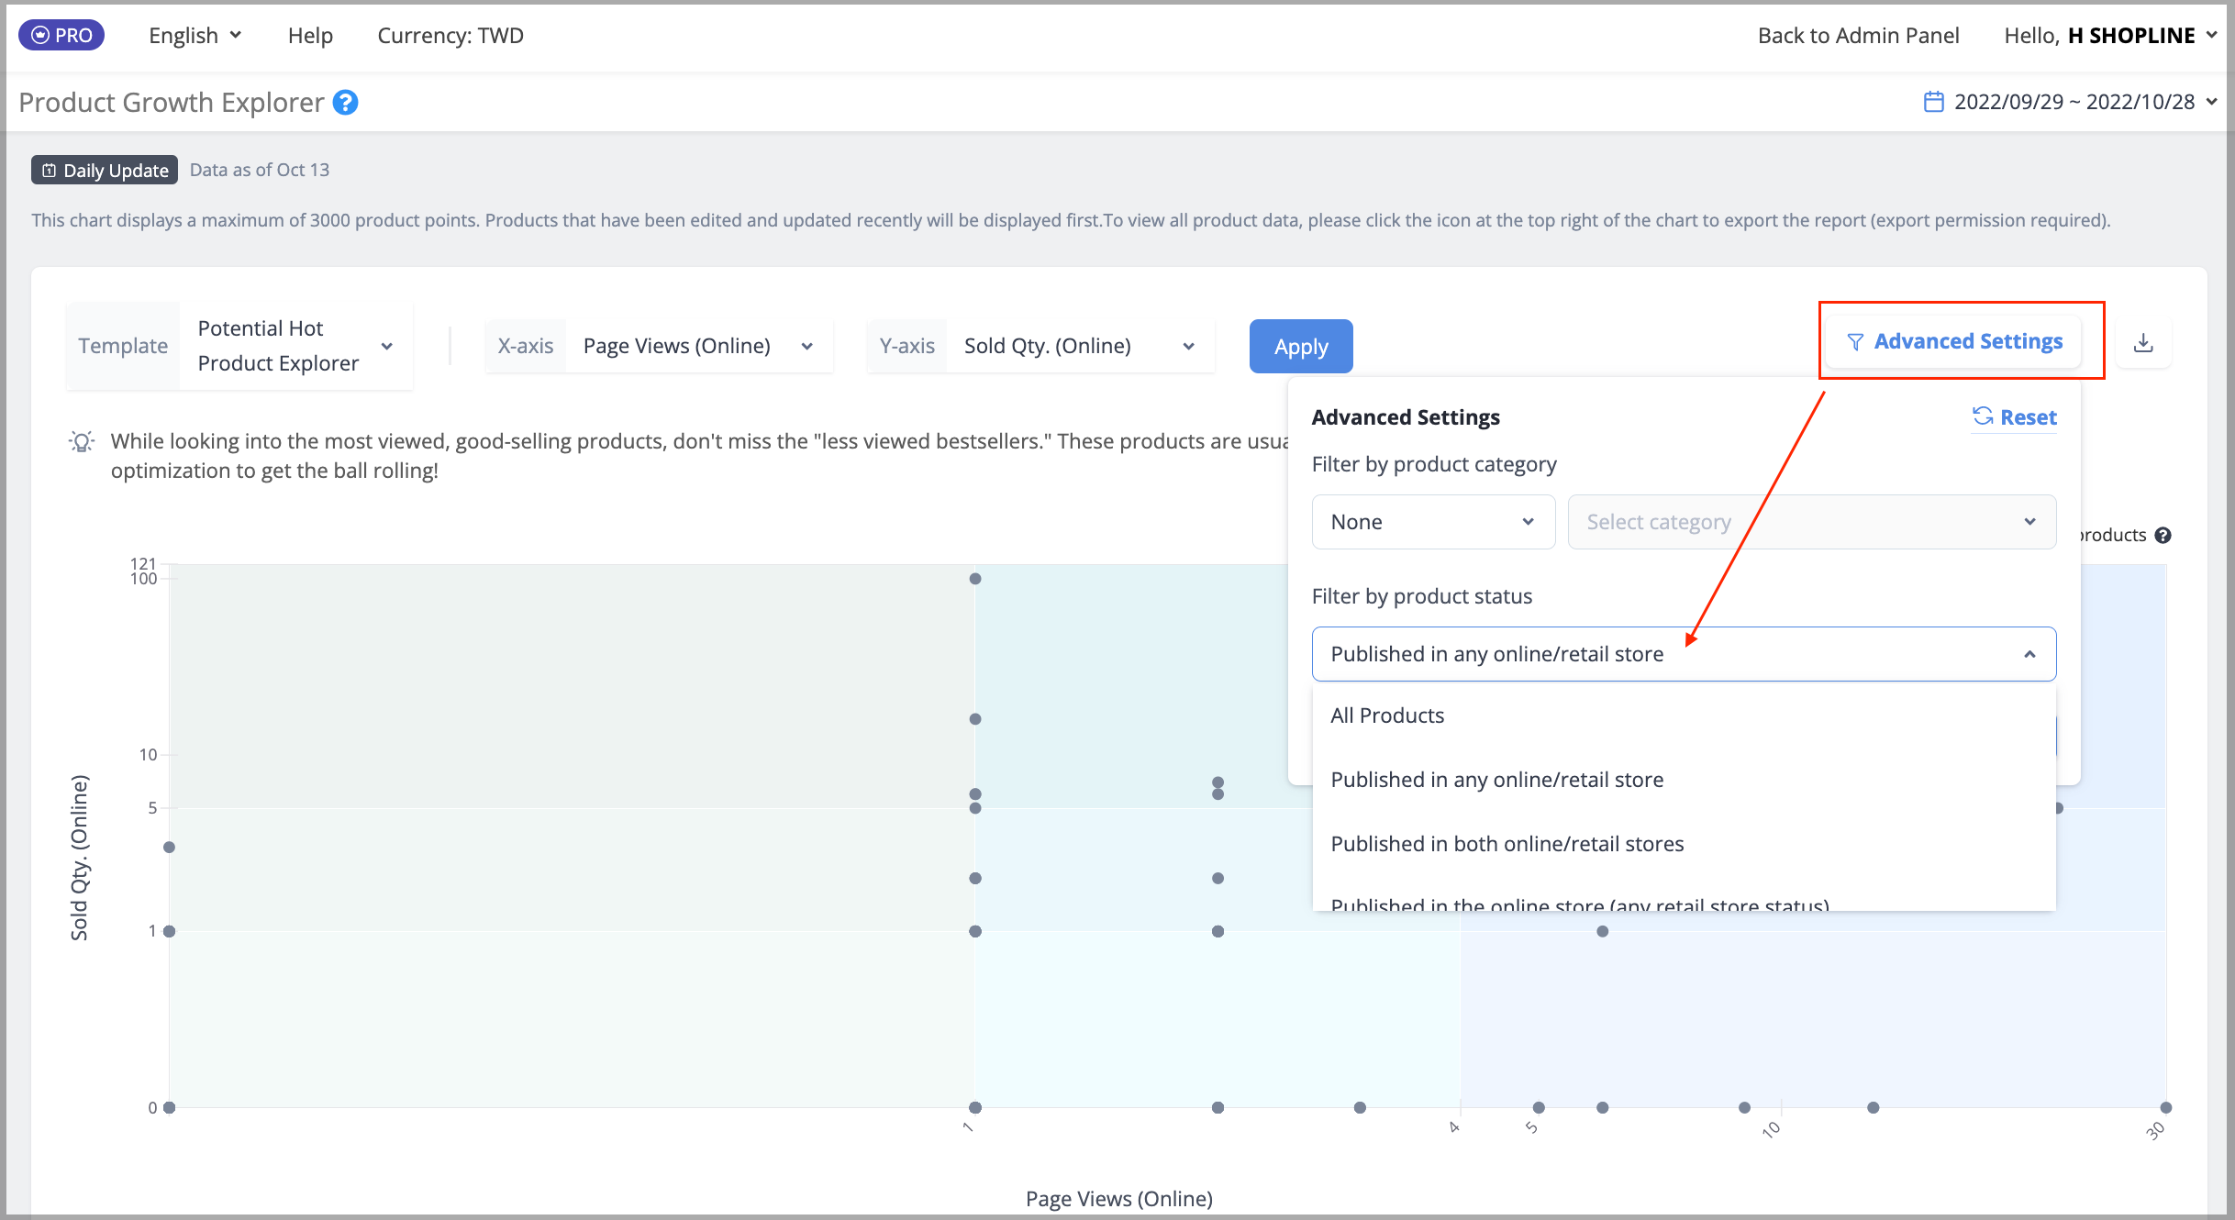2235x1220 pixels.
Task: Click the Page Views (Online) axis title
Action: pos(1119,1198)
